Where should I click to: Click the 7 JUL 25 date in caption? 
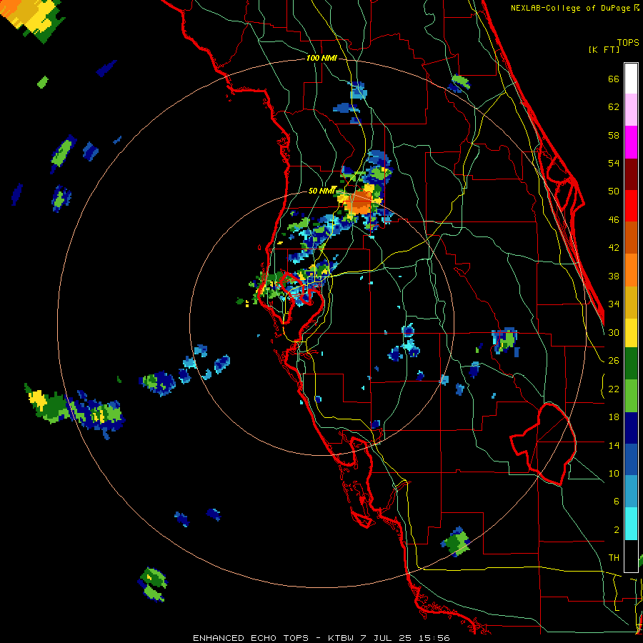387,638
